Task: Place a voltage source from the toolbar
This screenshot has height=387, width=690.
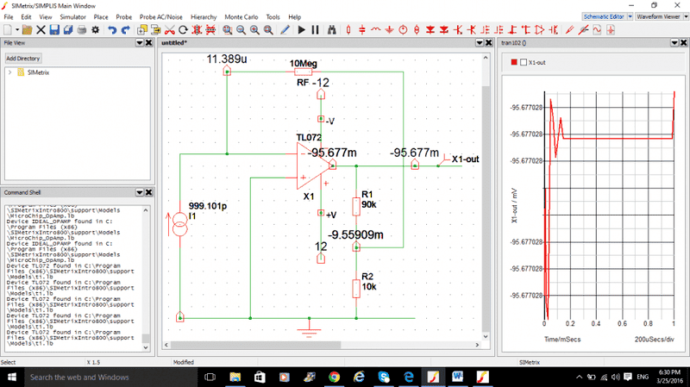Action: 403,30
